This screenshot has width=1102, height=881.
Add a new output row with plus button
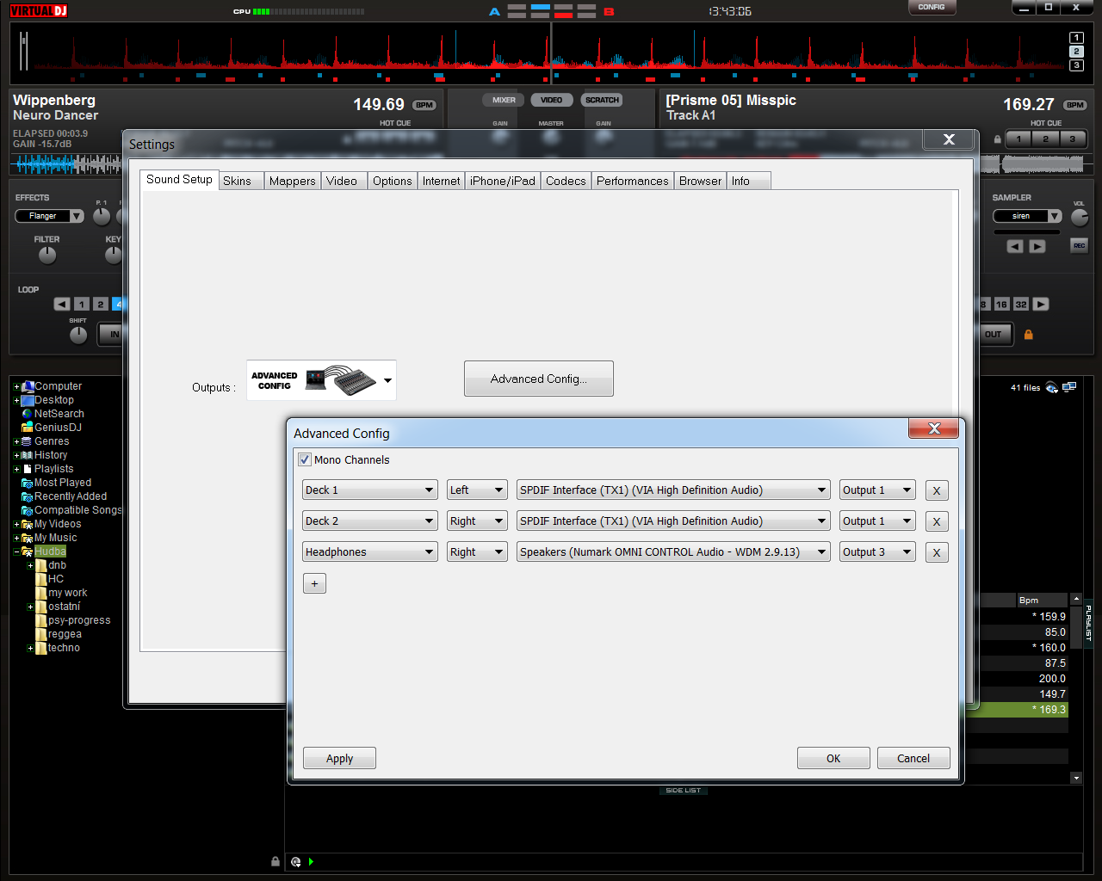pos(314,583)
